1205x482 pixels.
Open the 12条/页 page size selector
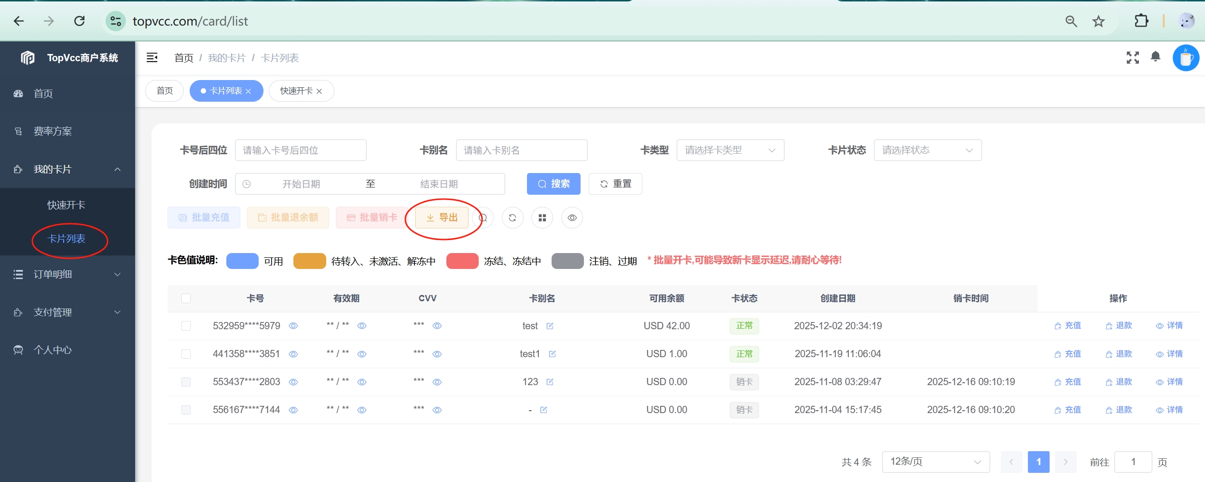pos(935,462)
